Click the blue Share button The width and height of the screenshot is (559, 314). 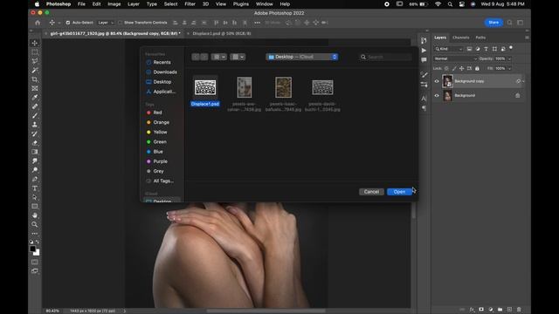pos(493,23)
